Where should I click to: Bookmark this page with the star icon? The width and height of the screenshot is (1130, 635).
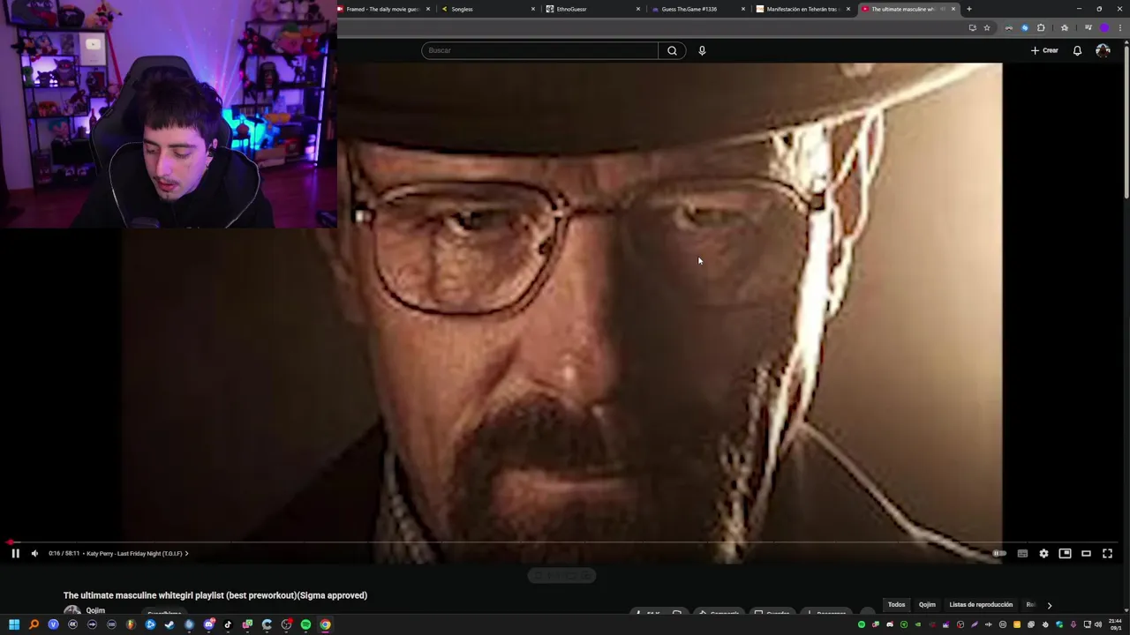987,27
